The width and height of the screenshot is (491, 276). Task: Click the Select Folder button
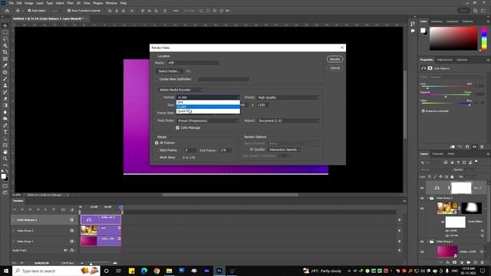(169, 71)
